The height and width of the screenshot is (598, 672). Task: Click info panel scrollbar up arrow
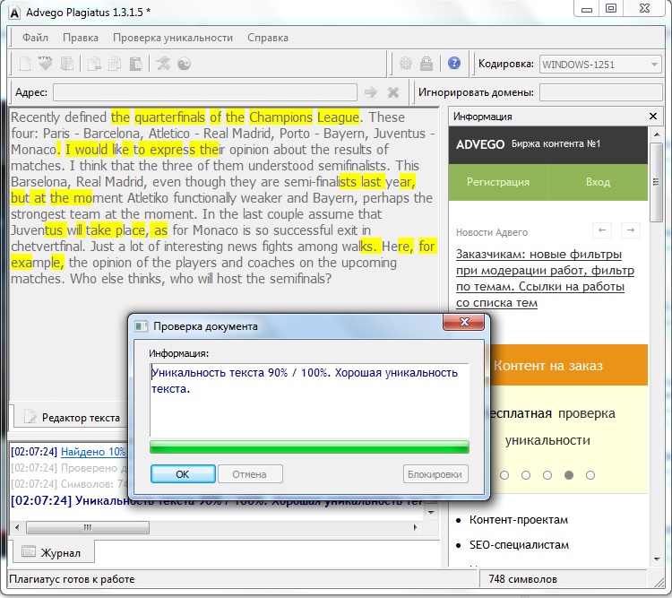[x=657, y=134]
